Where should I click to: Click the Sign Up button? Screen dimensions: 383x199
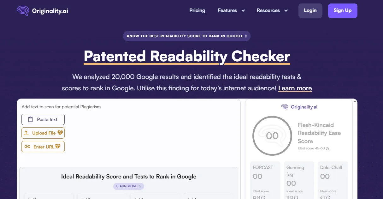(343, 10)
